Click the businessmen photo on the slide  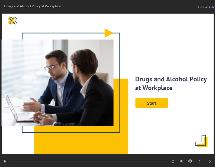pyautogui.click(x=58, y=83)
